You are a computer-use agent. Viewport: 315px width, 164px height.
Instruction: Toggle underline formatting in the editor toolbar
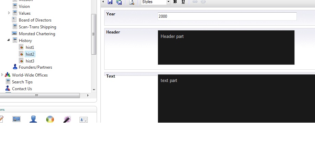[183, 2]
